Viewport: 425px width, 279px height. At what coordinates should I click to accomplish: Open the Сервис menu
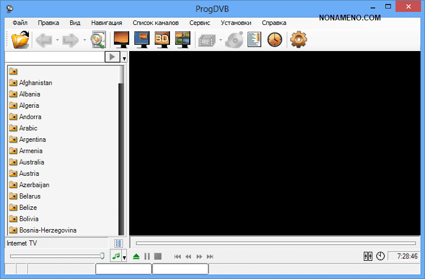[199, 23]
